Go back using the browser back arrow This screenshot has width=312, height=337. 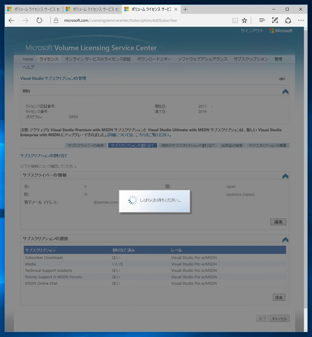[x=11, y=20]
